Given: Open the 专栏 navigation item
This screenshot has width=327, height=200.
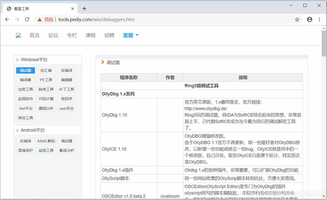Looking at the screenshot, I should [x=72, y=35].
